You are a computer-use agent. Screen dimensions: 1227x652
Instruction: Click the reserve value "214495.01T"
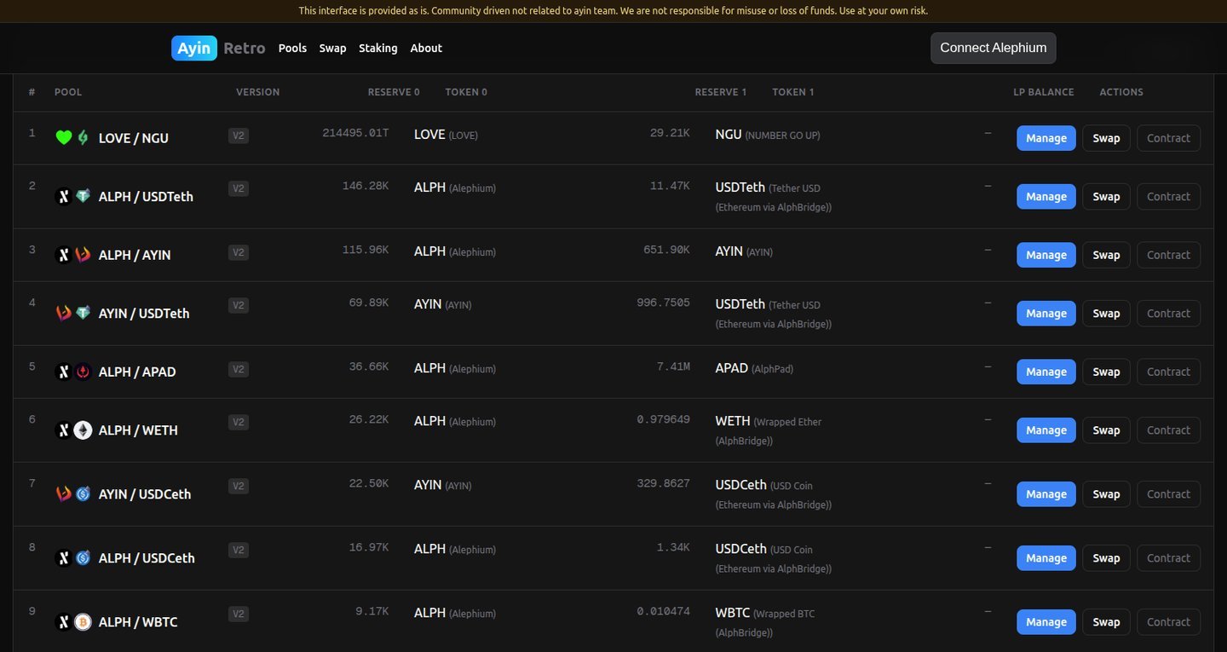[355, 133]
